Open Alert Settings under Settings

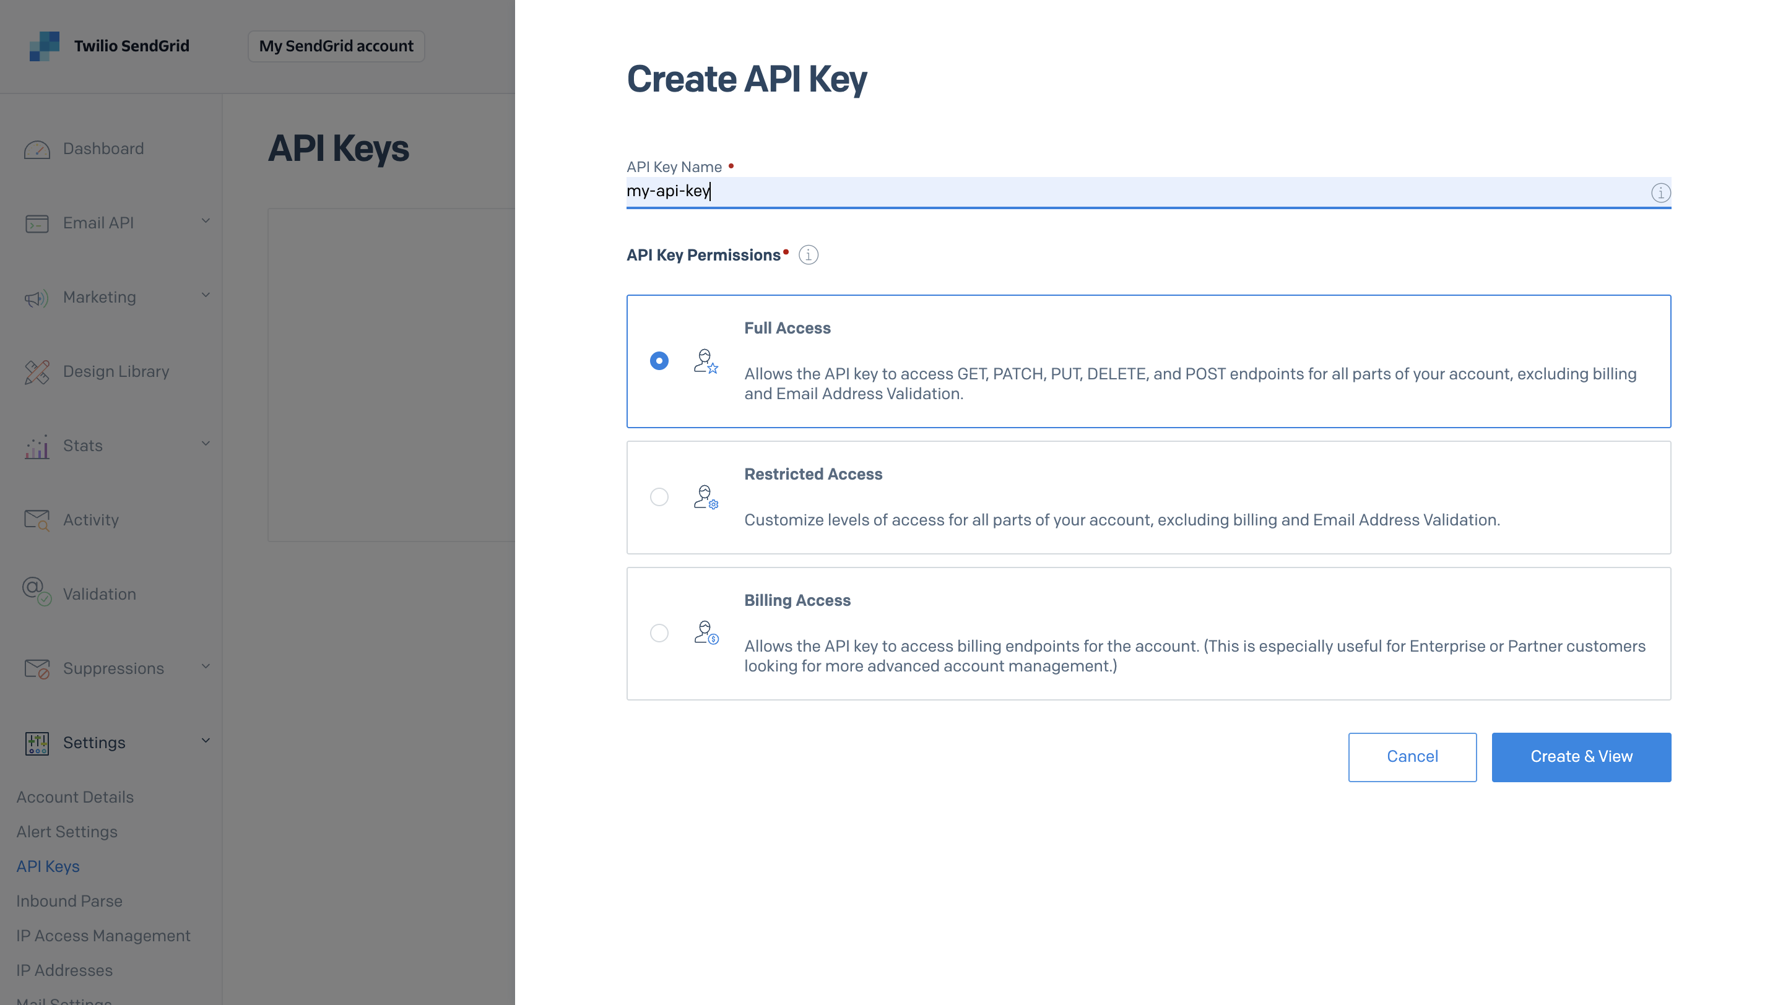coord(66,831)
